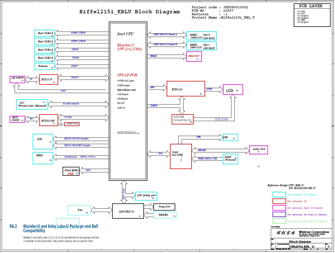Select the Temp Ctrl block
Viewport: 335px width, 253px height.
coord(164,207)
